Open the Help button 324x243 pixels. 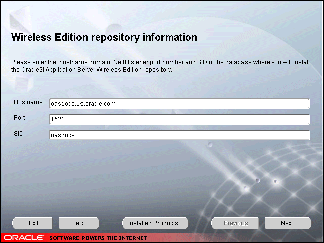coord(78,223)
